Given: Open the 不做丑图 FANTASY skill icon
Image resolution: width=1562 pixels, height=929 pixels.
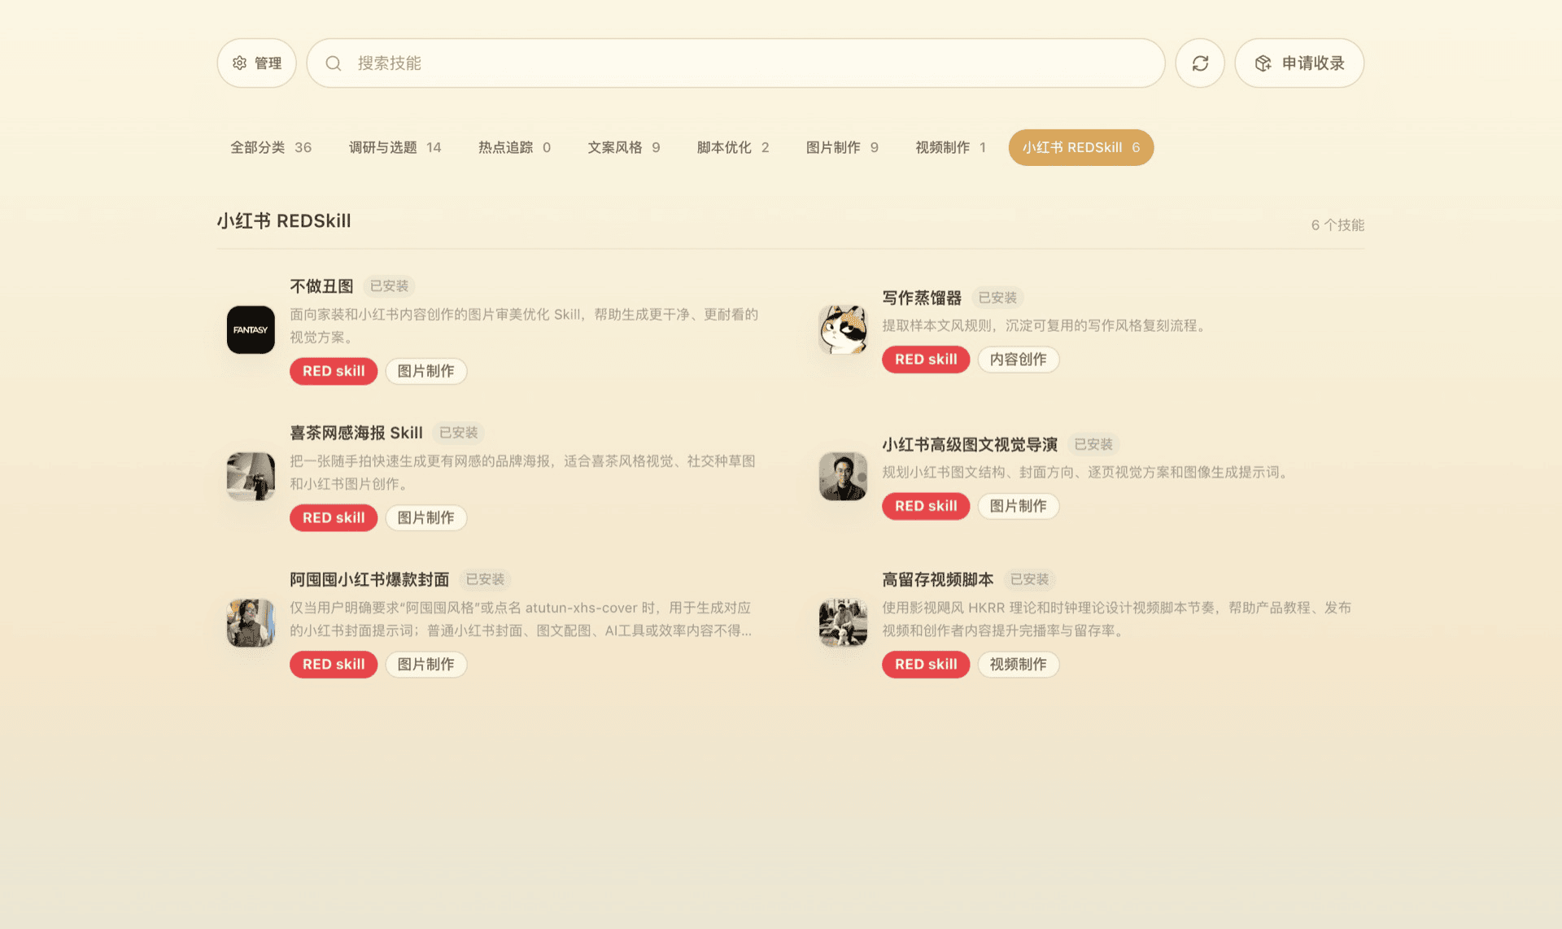Looking at the screenshot, I should pos(251,329).
